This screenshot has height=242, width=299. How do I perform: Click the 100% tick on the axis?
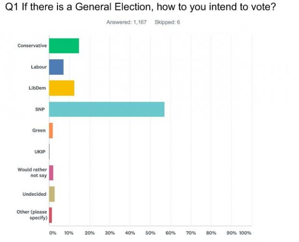(x=245, y=233)
